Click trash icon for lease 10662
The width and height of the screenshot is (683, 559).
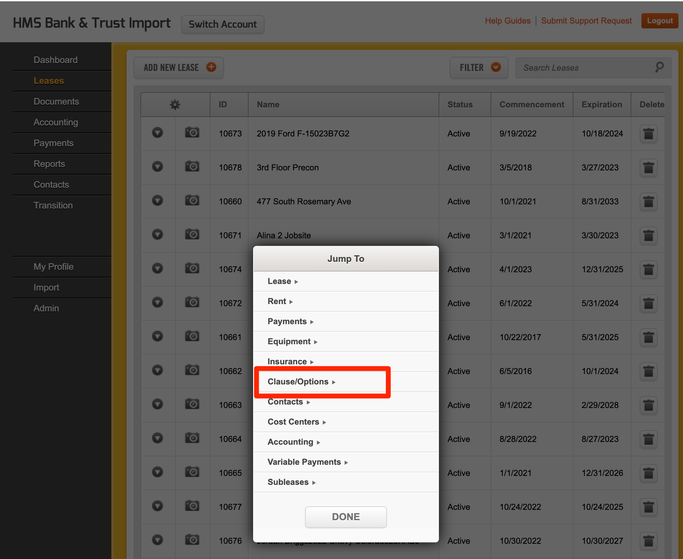tap(648, 372)
